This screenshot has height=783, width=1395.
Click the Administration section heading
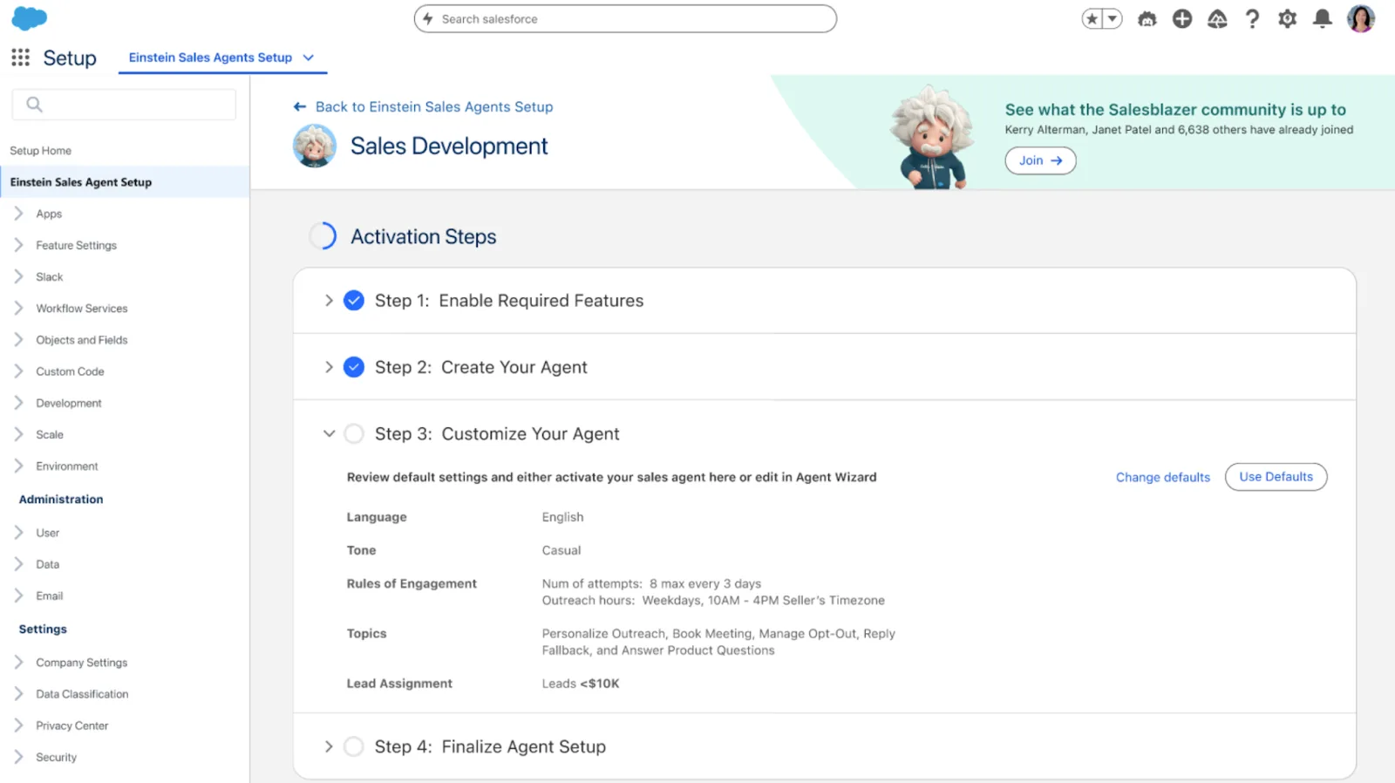(61, 500)
